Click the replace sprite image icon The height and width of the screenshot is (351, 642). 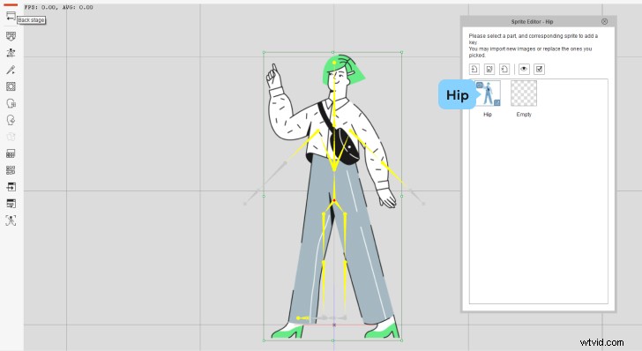pos(489,69)
